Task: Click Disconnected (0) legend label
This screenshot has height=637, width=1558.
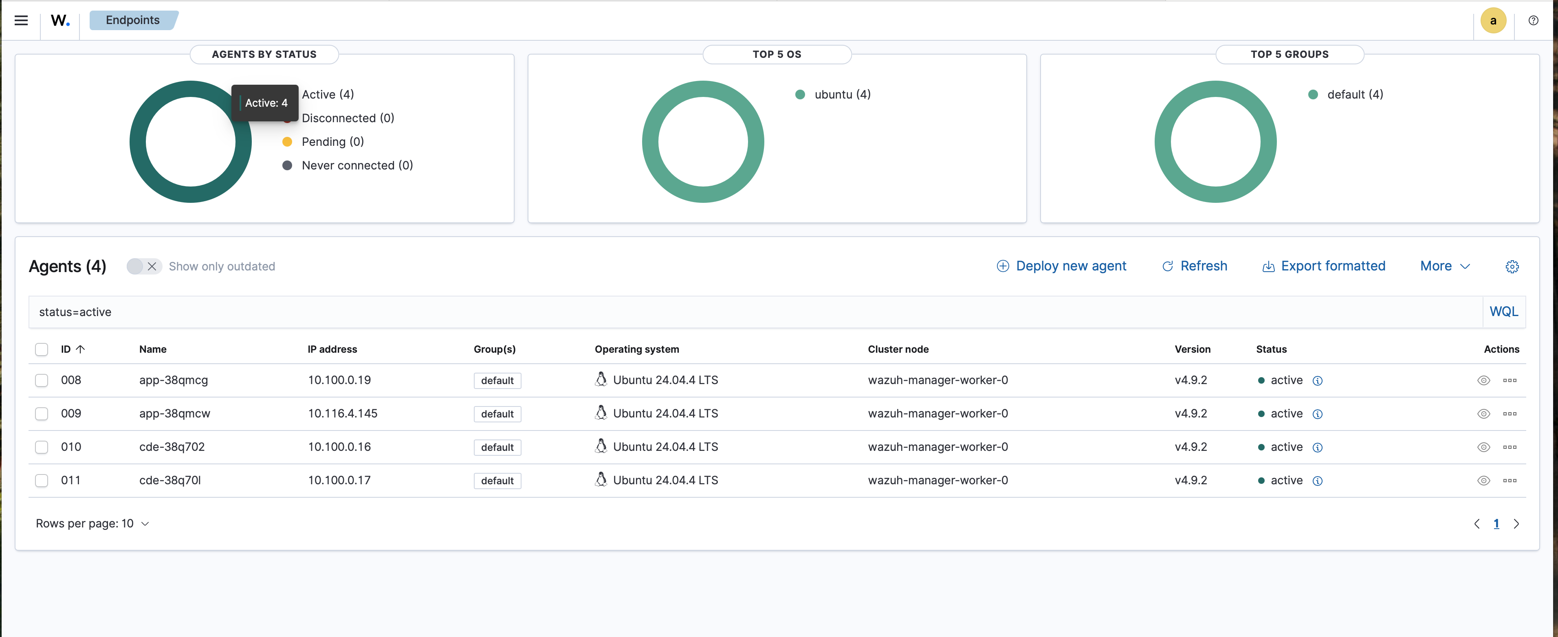Action: (348, 119)
